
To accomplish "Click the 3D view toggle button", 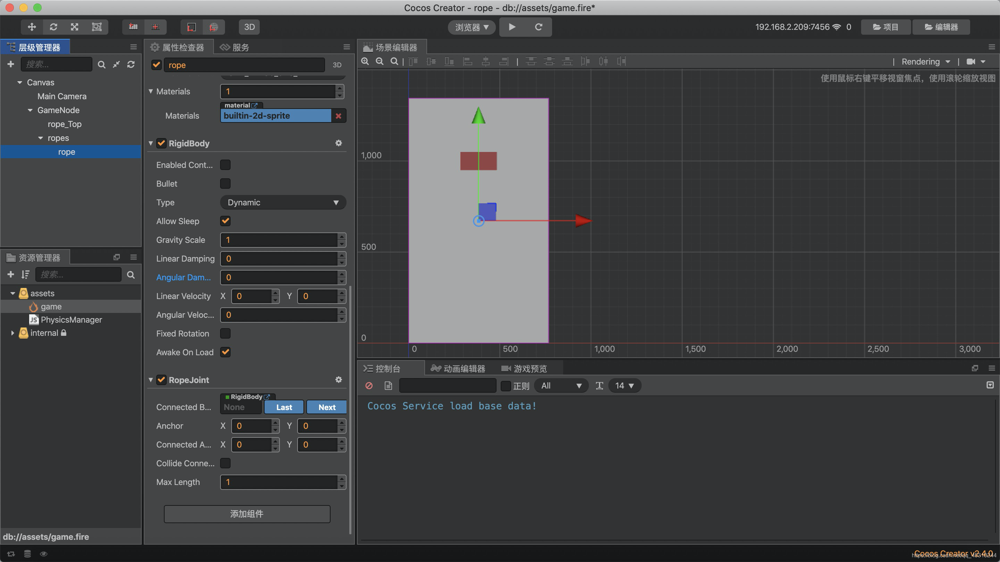I will [249, 27].
